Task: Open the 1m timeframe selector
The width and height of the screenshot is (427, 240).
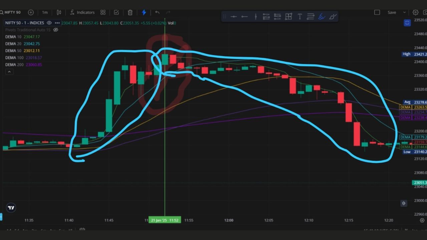Action: pos(45,12)
